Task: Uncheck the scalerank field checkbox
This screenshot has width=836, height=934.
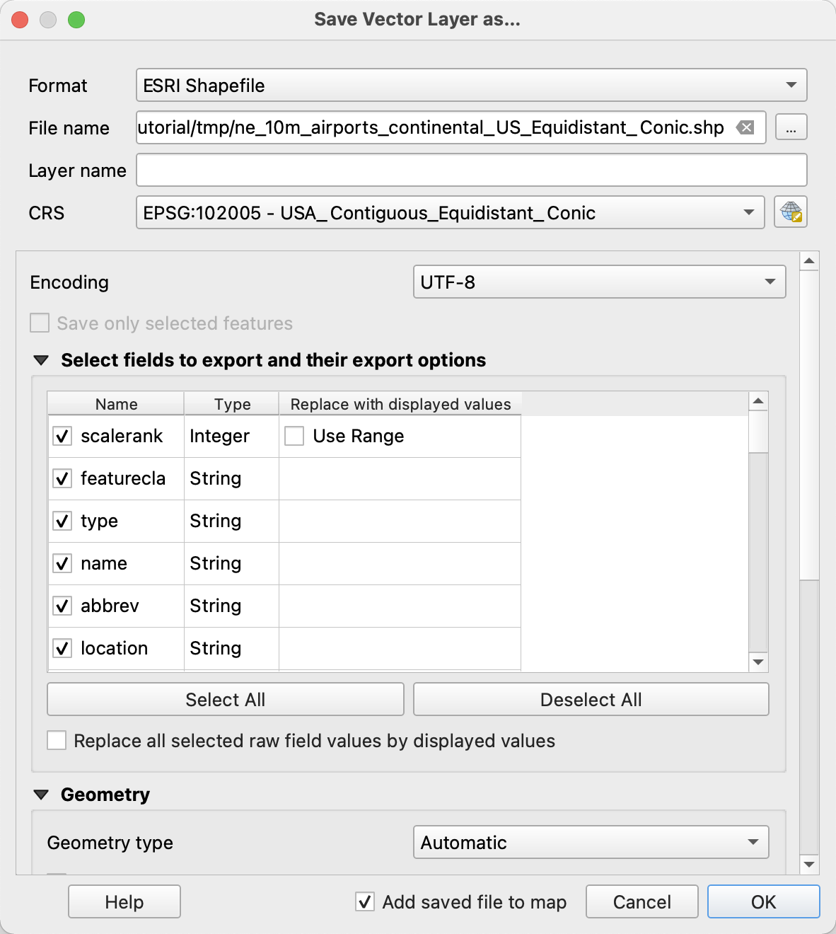Action: click(x=62, y=436)
